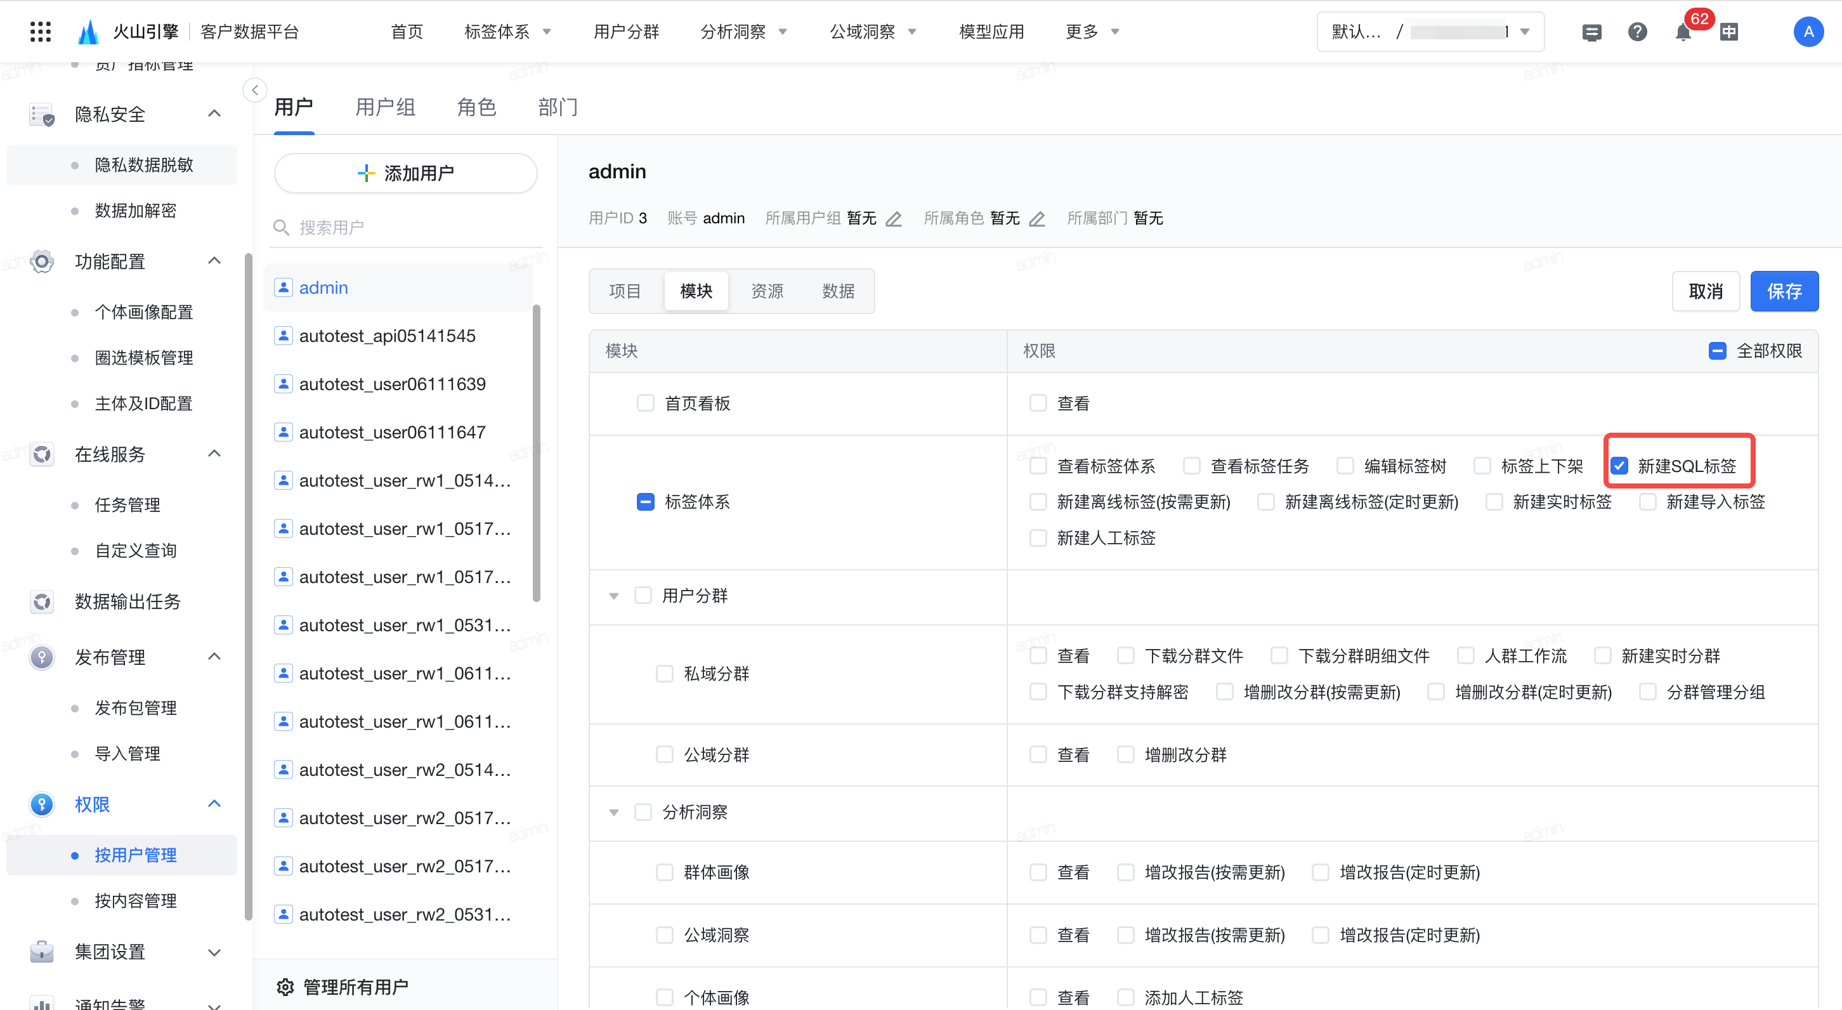Open the 标签体系 dropdown in top nav
The image size is (1842, 1010).
pos(507,32)
